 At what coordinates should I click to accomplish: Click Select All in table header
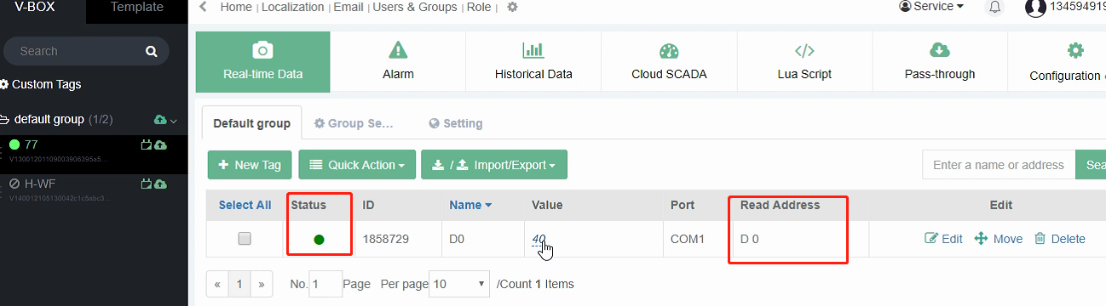[245, 205]
